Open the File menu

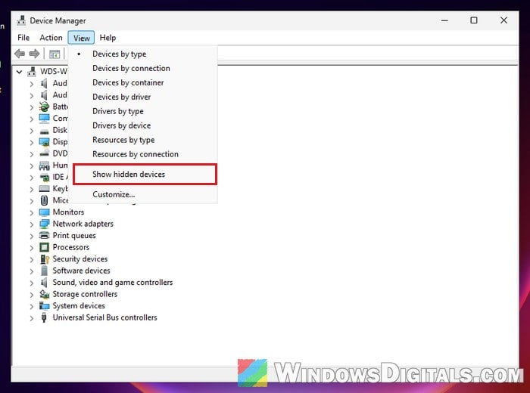pyautogui.click(x=23, y=38)
